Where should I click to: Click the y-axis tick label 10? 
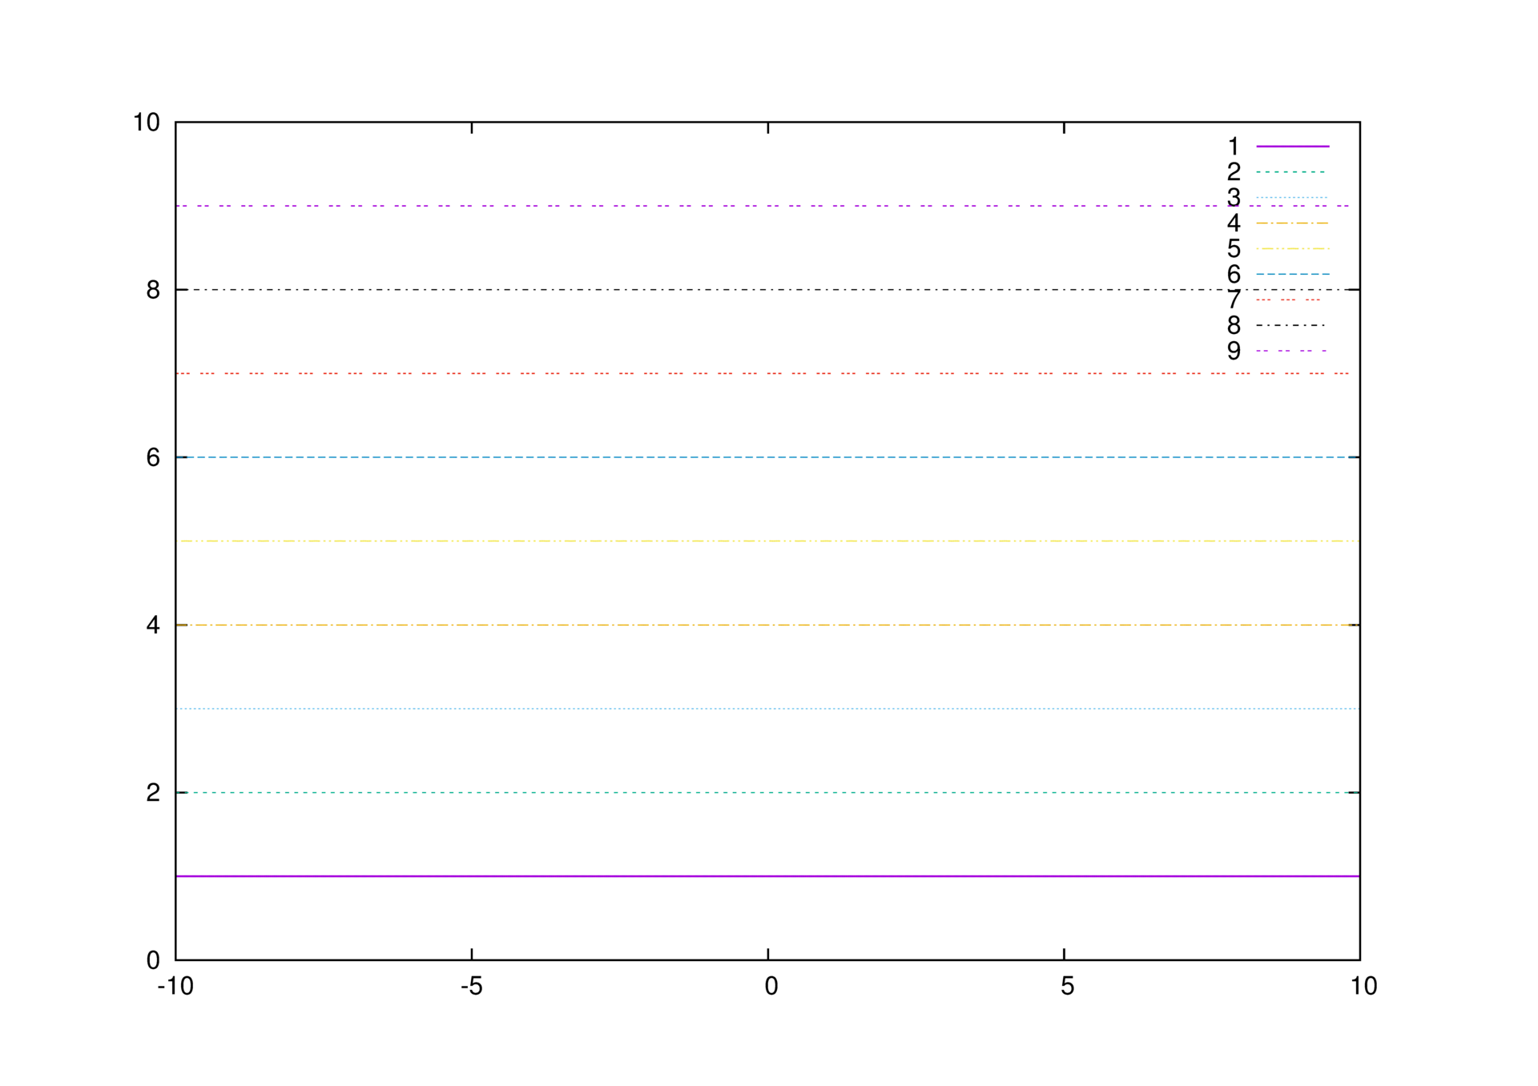click(147, 123)
